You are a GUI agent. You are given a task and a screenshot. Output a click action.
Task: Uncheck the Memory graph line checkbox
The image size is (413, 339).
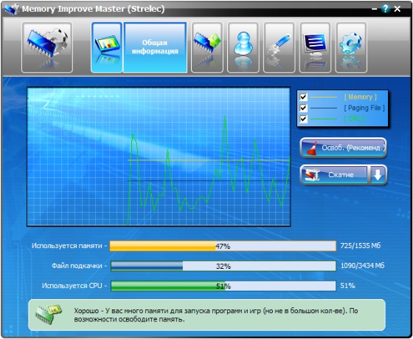tap(303, 97)
